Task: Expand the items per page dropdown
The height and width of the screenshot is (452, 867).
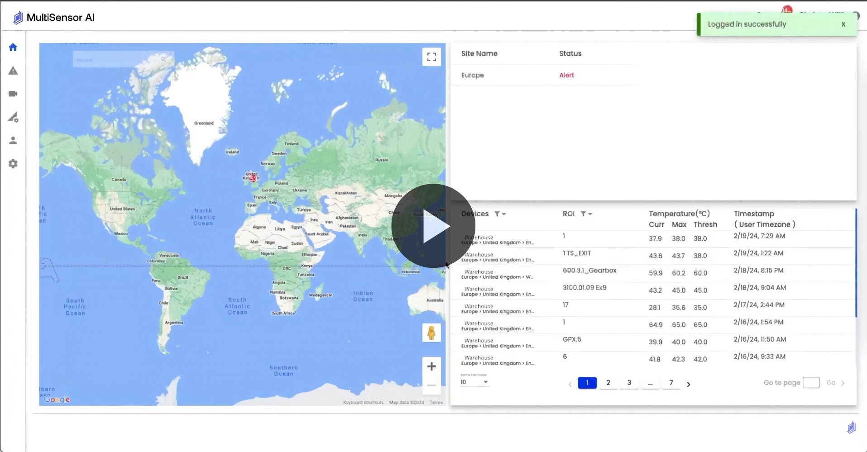Action: 474,382
